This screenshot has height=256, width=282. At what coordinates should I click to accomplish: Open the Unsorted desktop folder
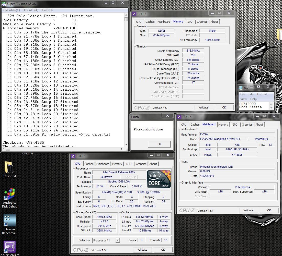click(9, 169)
